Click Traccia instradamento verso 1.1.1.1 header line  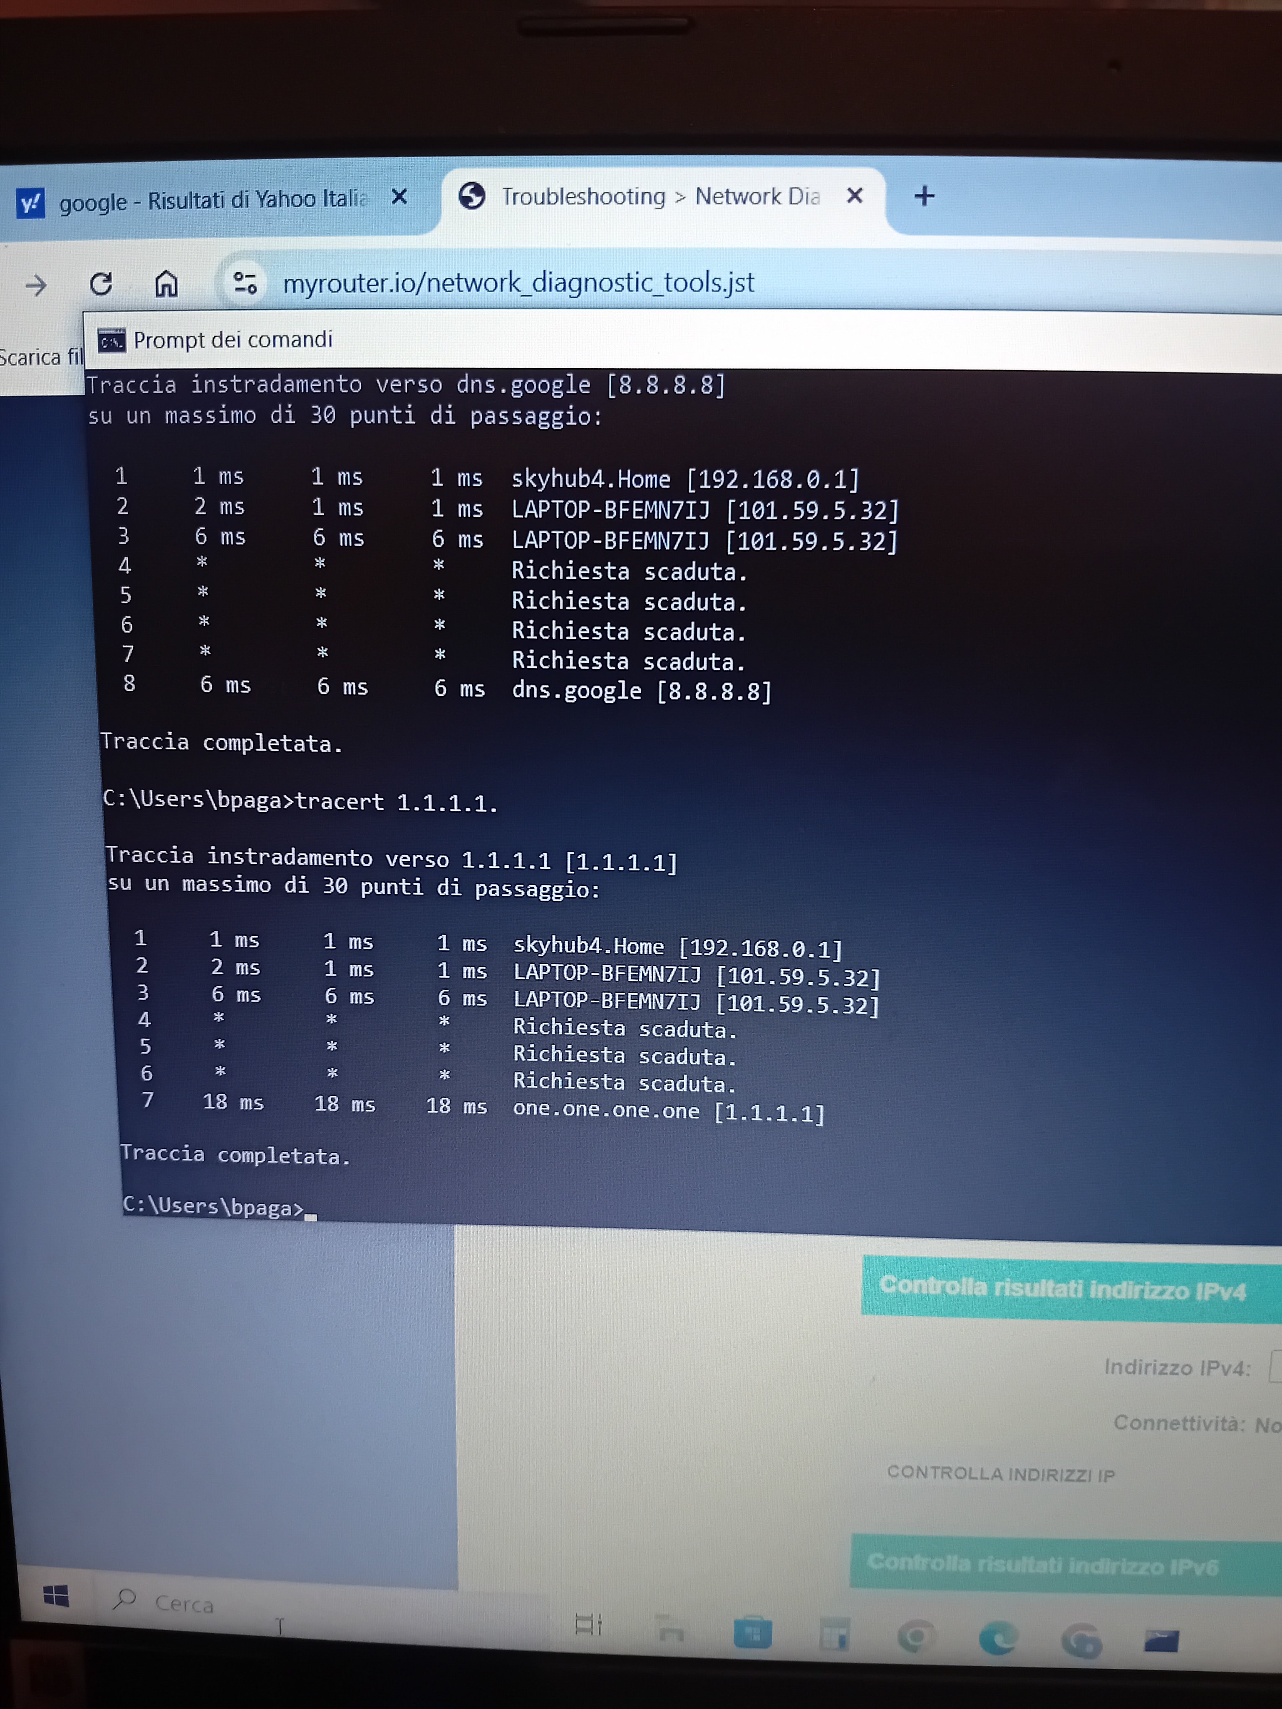[x=392, y=858]
